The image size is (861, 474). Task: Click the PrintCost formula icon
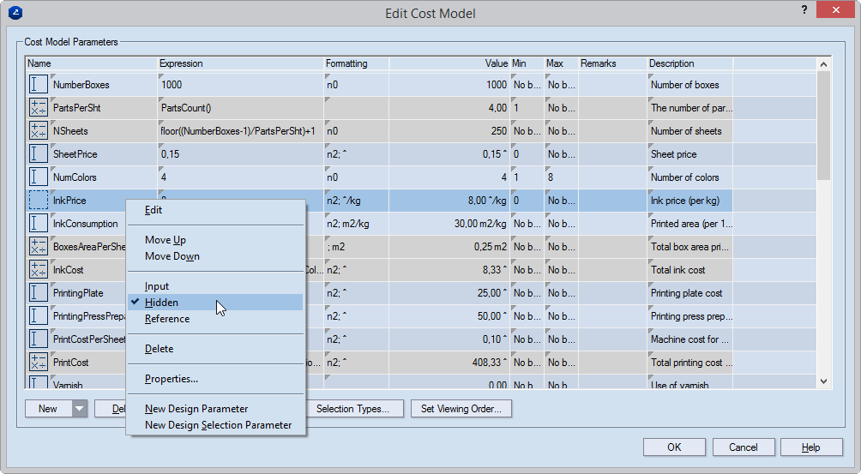39,363
